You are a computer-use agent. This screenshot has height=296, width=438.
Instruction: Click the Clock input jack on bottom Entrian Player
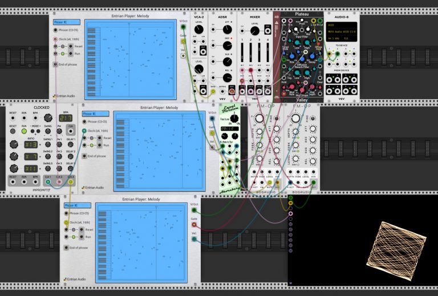66,222
